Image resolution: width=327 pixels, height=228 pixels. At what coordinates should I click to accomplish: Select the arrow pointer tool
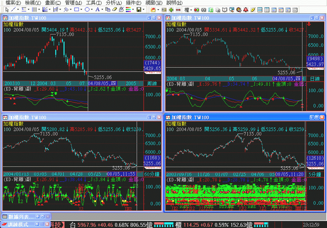pos(7,9)
